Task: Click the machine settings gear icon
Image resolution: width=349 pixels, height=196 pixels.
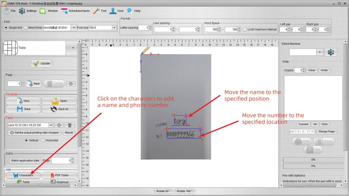Action: pyautogui.click(x=331, y=52)
